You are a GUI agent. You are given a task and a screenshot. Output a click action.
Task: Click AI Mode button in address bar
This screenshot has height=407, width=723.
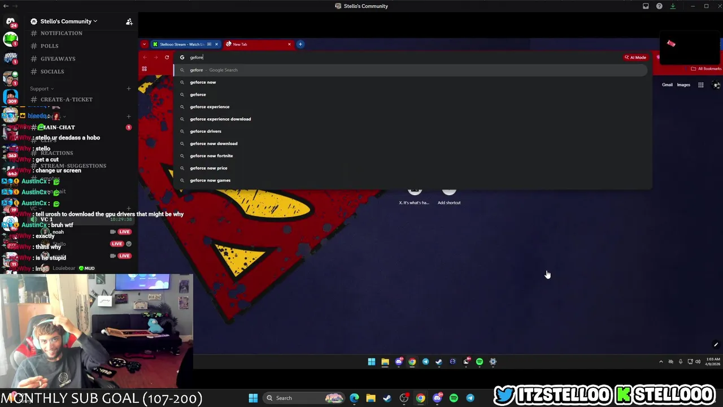point(635,57)
